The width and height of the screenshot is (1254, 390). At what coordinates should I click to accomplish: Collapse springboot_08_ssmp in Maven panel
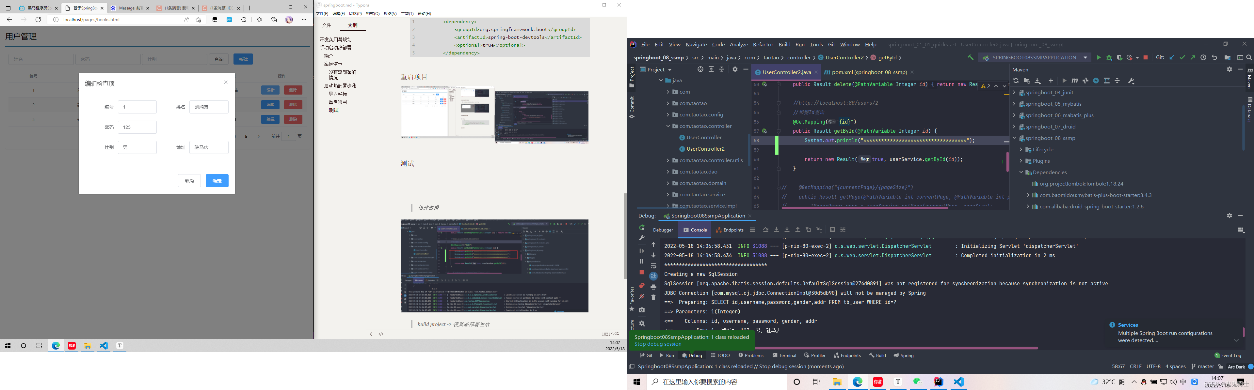tap(1014, 138)
